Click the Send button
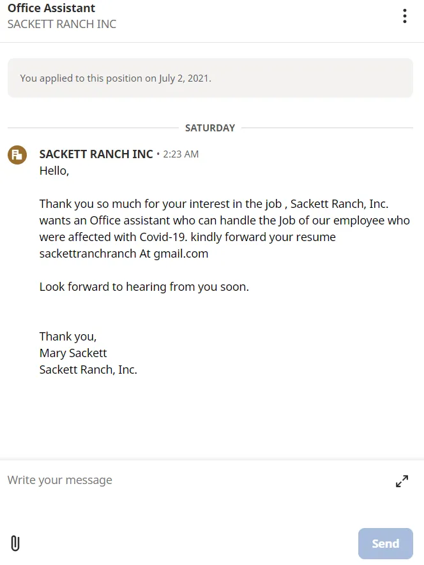Image resolution: width=424 pixels, height=565 pixels. pos(386,543)
